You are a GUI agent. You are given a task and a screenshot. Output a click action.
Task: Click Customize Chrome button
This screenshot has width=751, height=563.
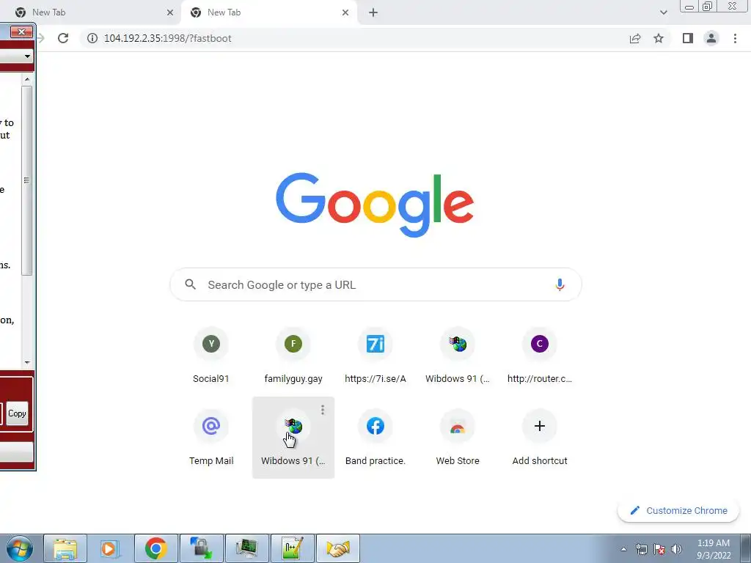tap(678, 510)
